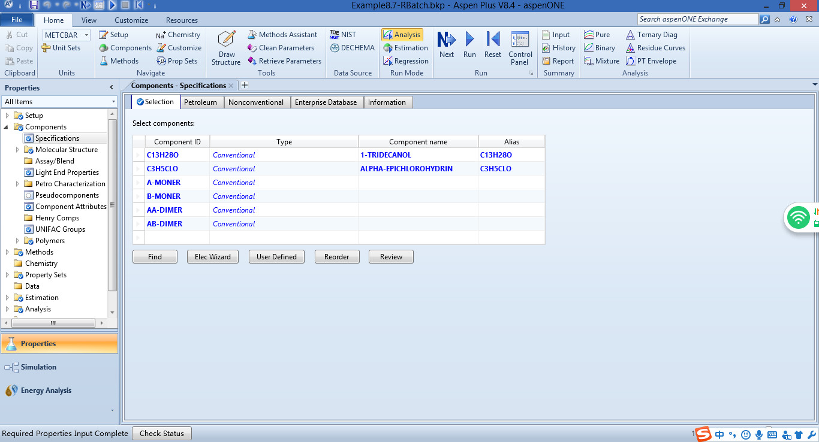Click Clean Parameters tool
Viewport: 819px width, 442px height.
click(x=281, y=48)
